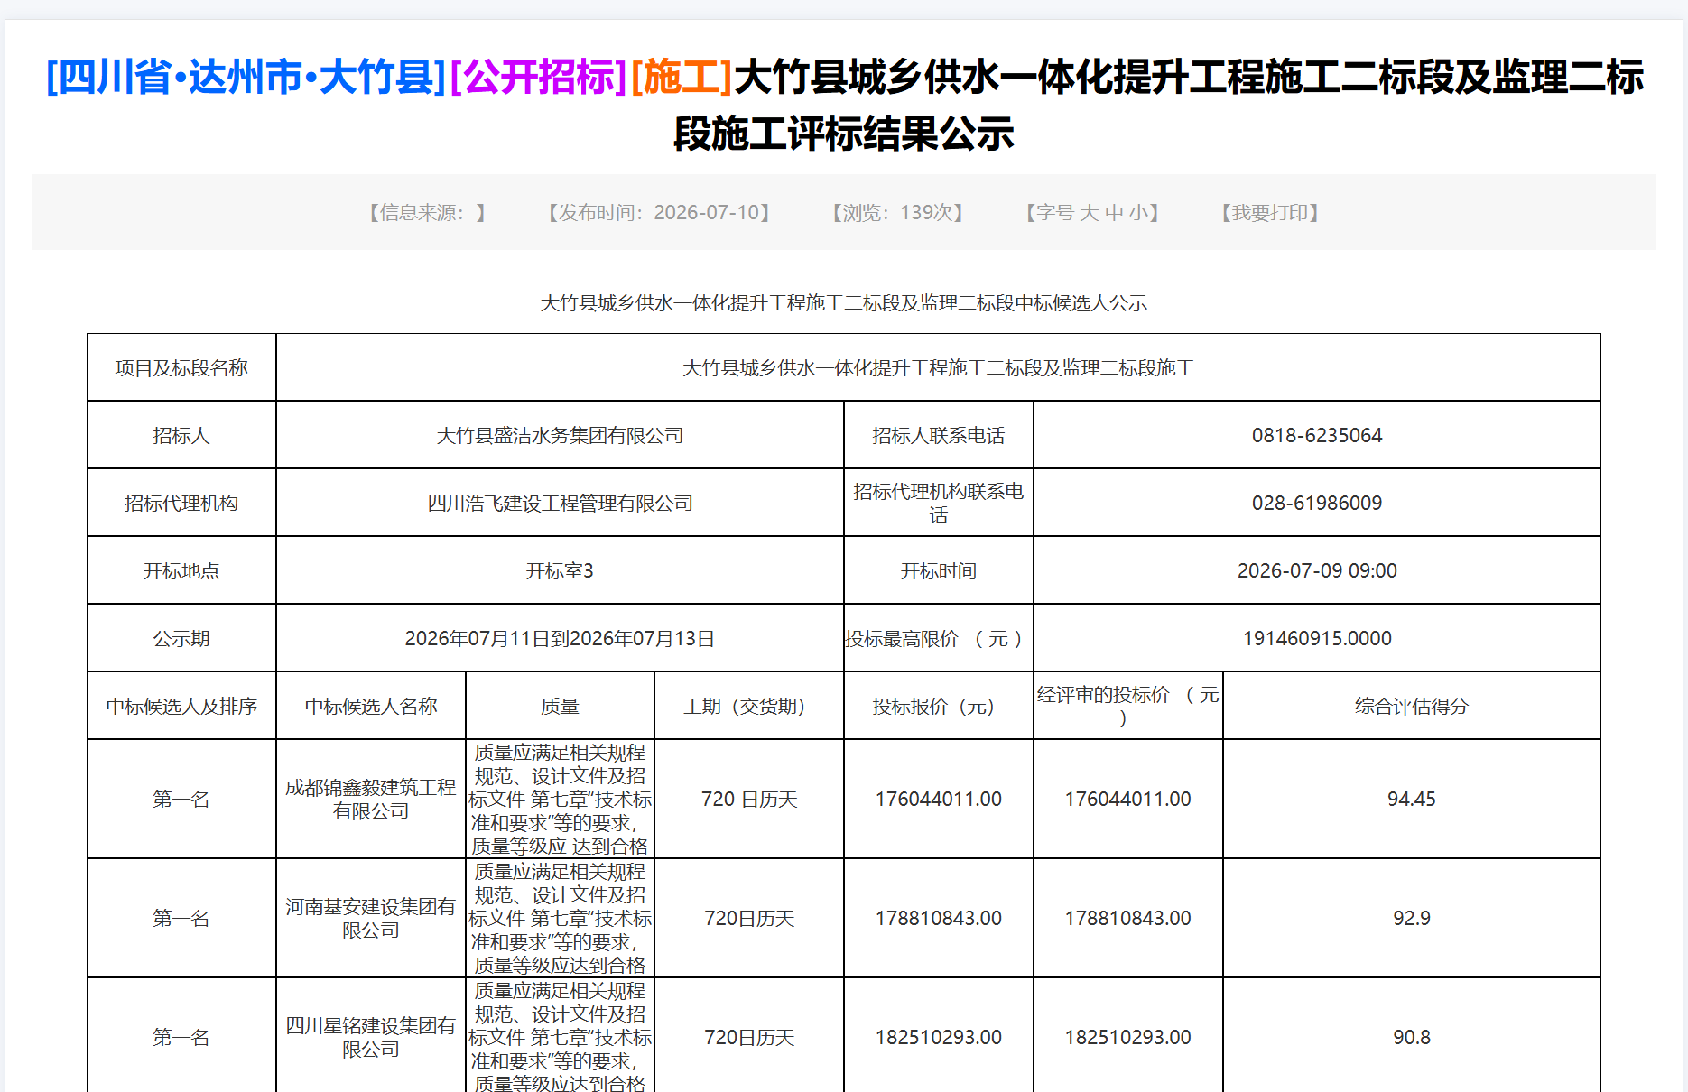Click the score 94.45 cell
This screenshot has width=1688, height=1092.
pyautogui.click(x=1412, y=799)
